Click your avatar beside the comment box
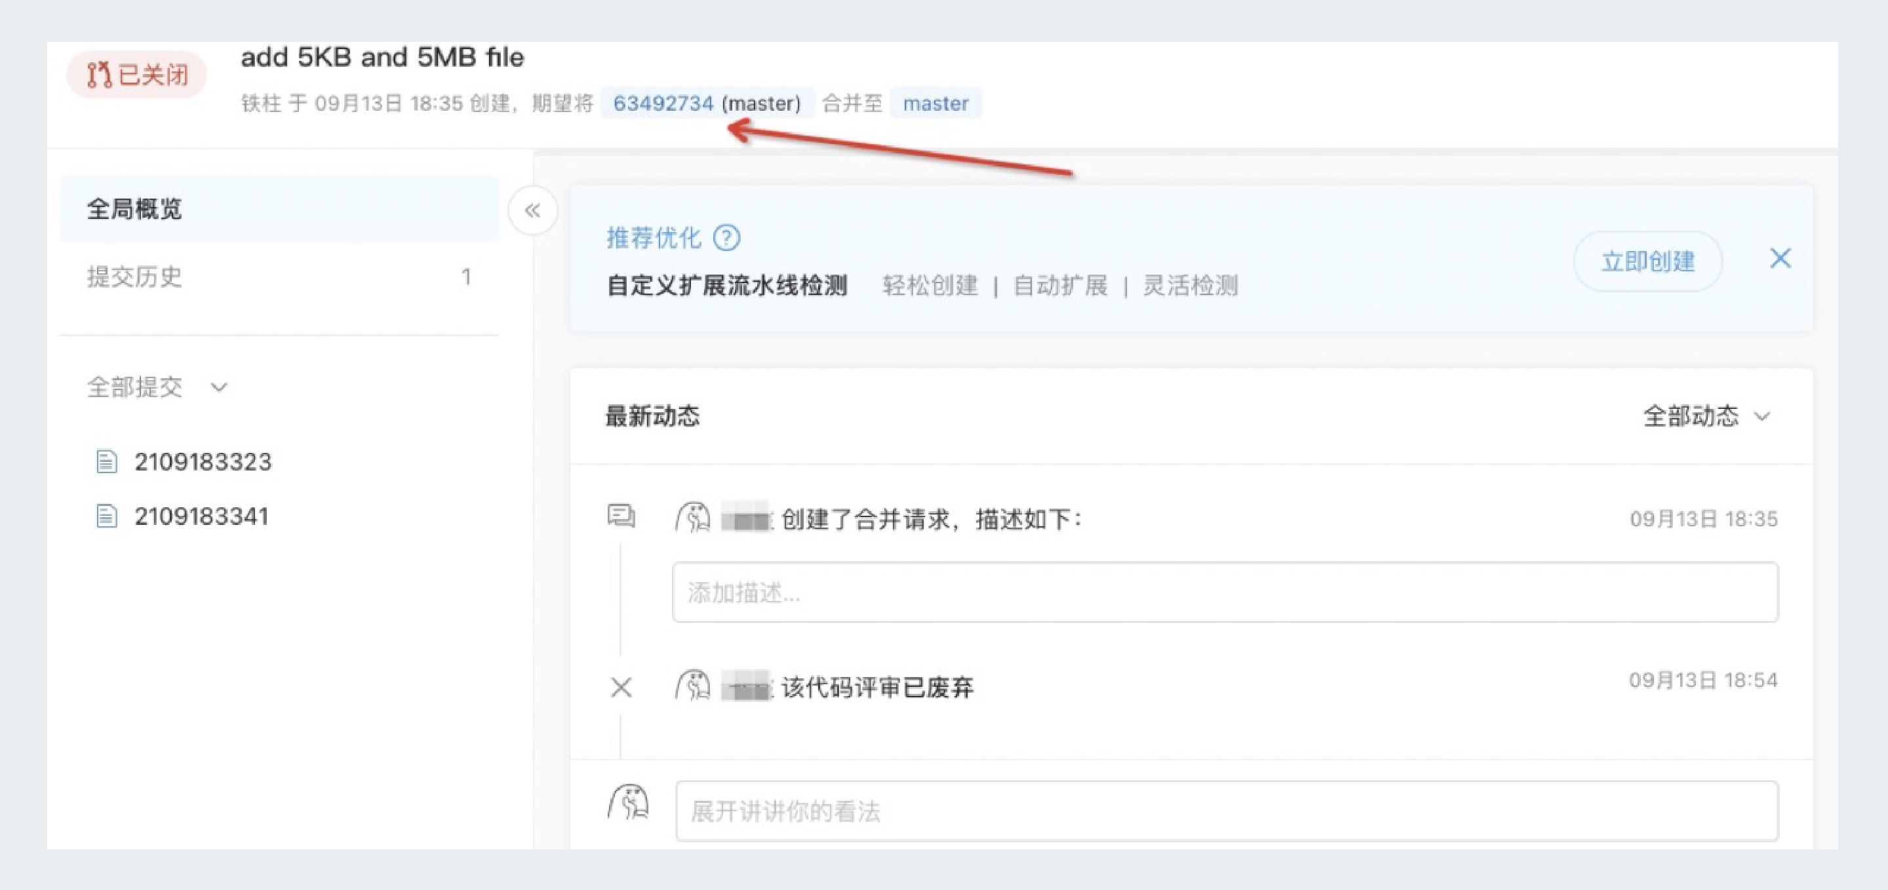Screen dimensions: 1888x890 (x=629, y=802)
